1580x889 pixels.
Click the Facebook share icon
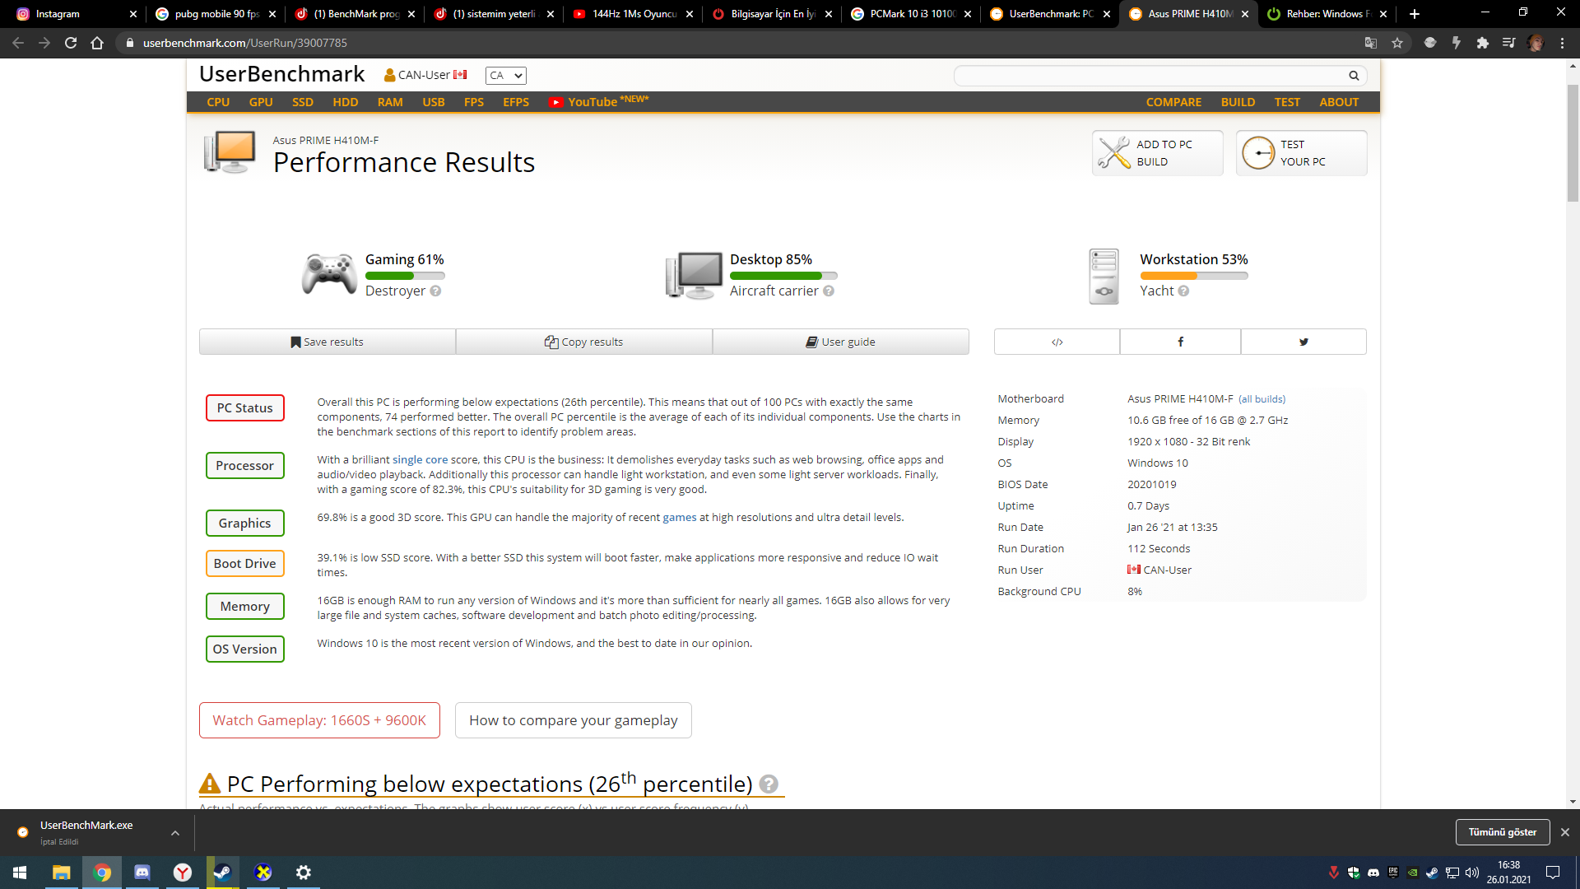click(1180, 342)
